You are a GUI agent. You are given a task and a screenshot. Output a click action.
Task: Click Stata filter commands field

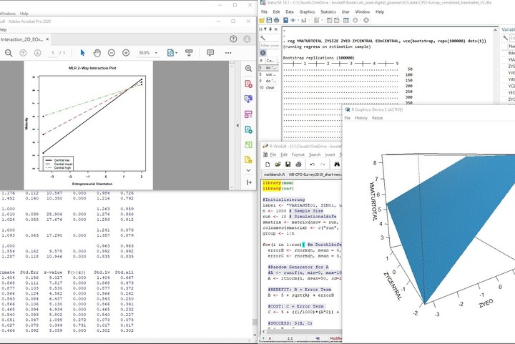[x=270, y=46]
